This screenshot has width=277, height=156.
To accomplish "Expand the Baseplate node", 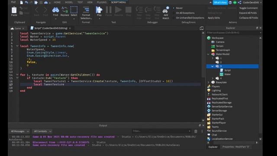I will [x=208, y=82].
